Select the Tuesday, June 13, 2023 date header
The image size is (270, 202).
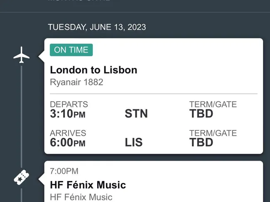point(97,27)
